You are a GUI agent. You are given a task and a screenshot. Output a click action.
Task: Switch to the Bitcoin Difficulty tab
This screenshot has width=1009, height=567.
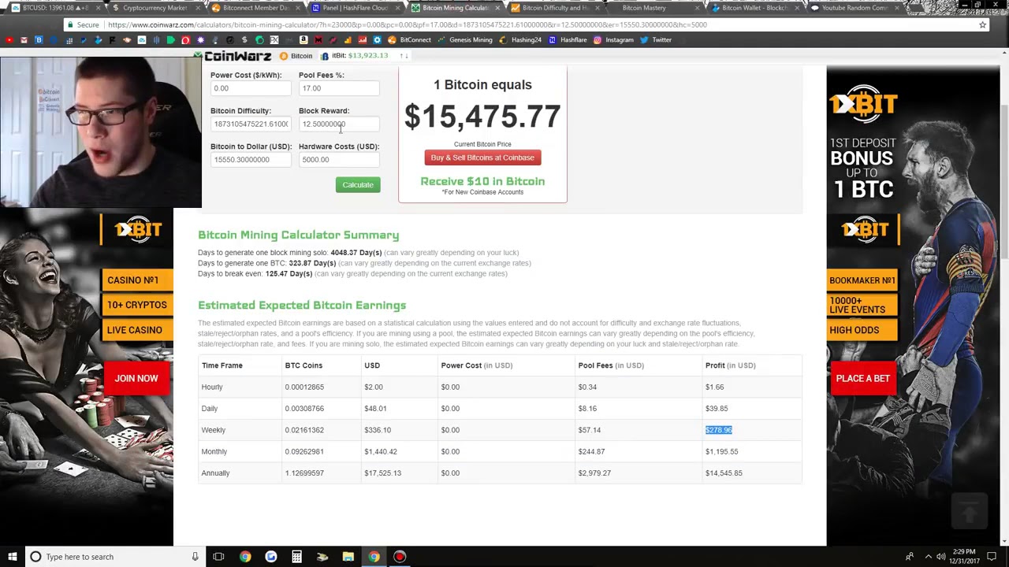pyautogui.click(x=554, y=8)
